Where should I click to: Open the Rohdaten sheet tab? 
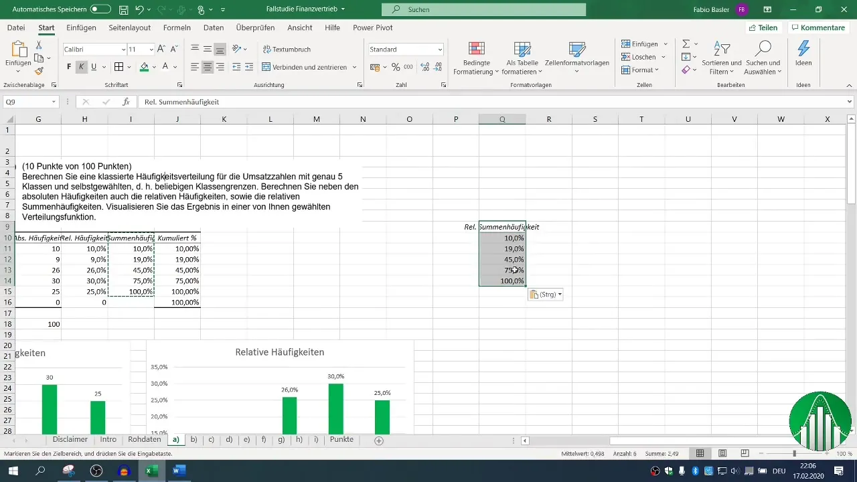pyautogui.click(x=145, y=440)
